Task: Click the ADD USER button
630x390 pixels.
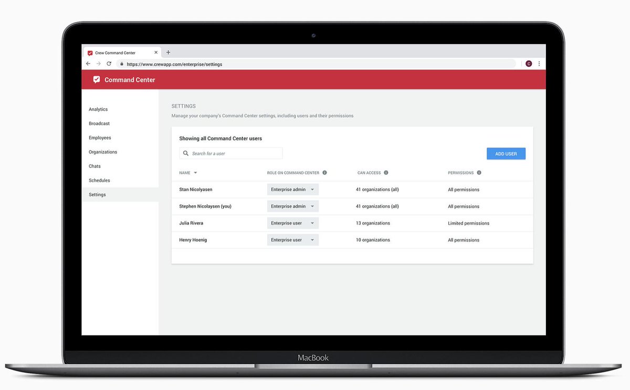Action: [x=506, y=154]
